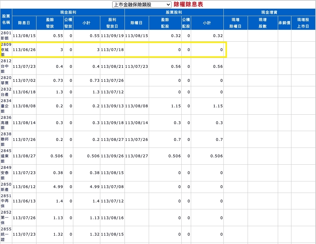Image resolution: width=316 pixels, height=244 pixels.
Task: Click the 除息日 column header
Action: tap(24, 23)
